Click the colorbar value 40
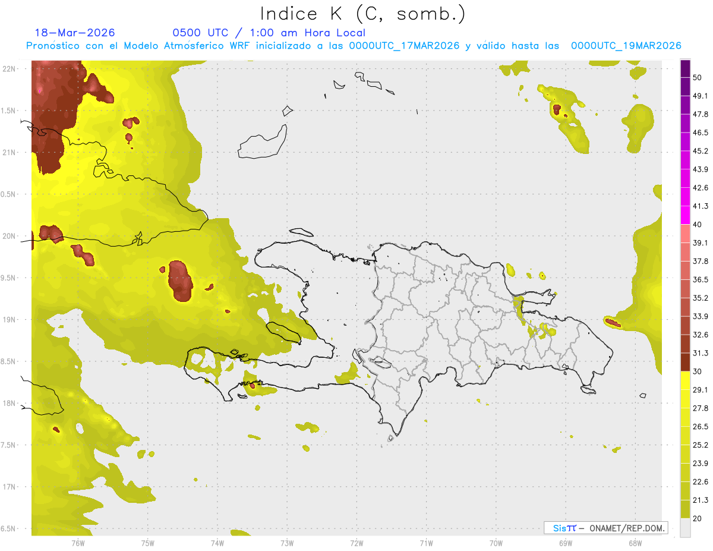This screenshot has width=713, height=551. coord(698,225)
